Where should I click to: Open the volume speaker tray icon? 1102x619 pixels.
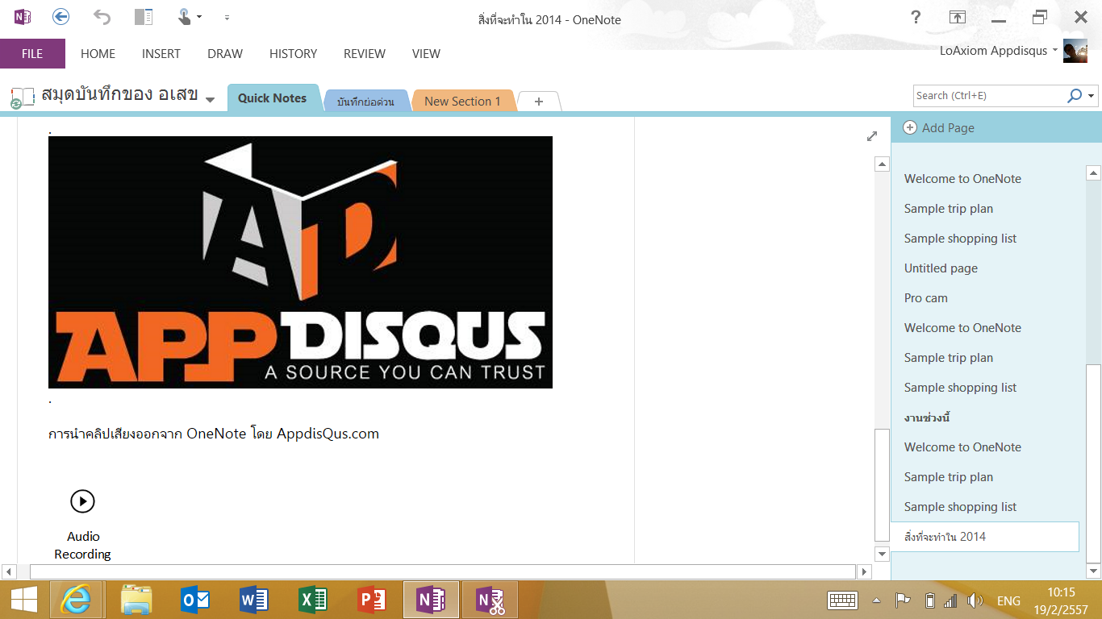coord(975,600)
